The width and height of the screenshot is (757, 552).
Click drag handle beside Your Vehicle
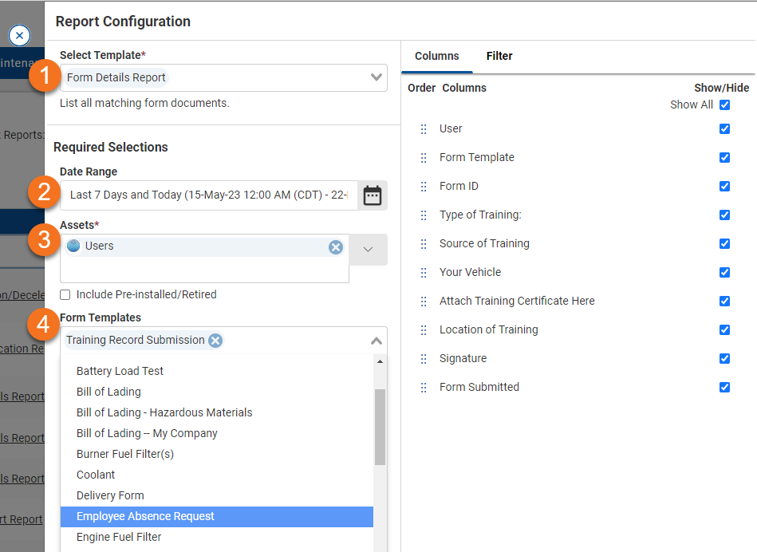[424, 273]
